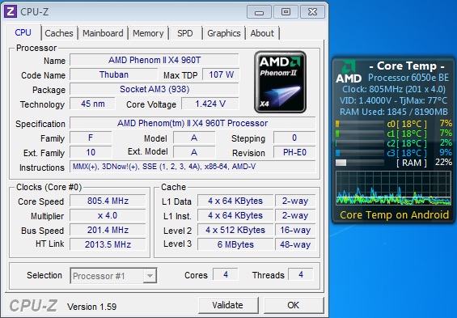Open the About tab
457x318 pixels.
[262, 33]
